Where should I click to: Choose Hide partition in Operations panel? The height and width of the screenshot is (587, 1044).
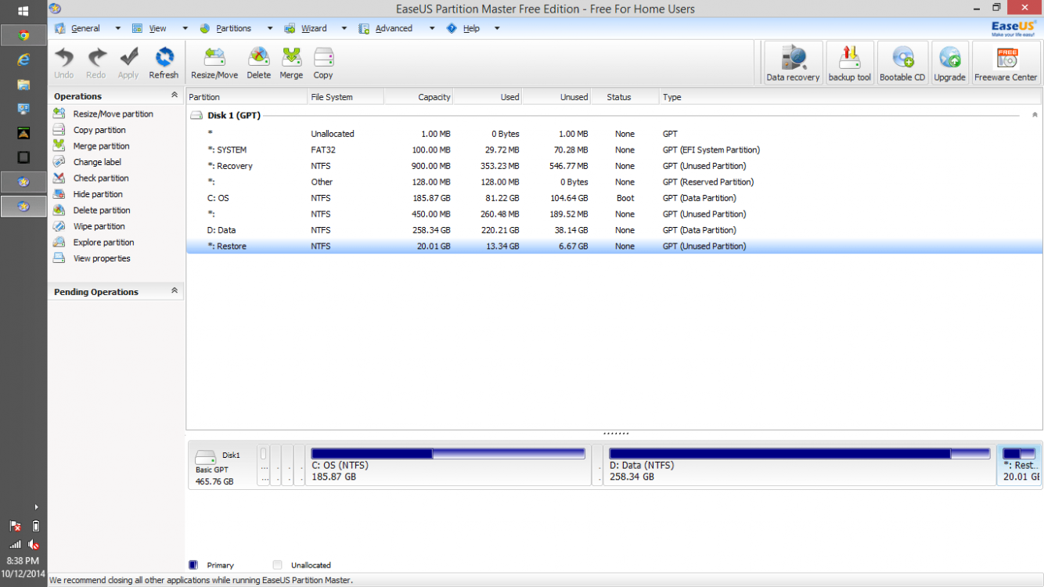coord(88,194)
